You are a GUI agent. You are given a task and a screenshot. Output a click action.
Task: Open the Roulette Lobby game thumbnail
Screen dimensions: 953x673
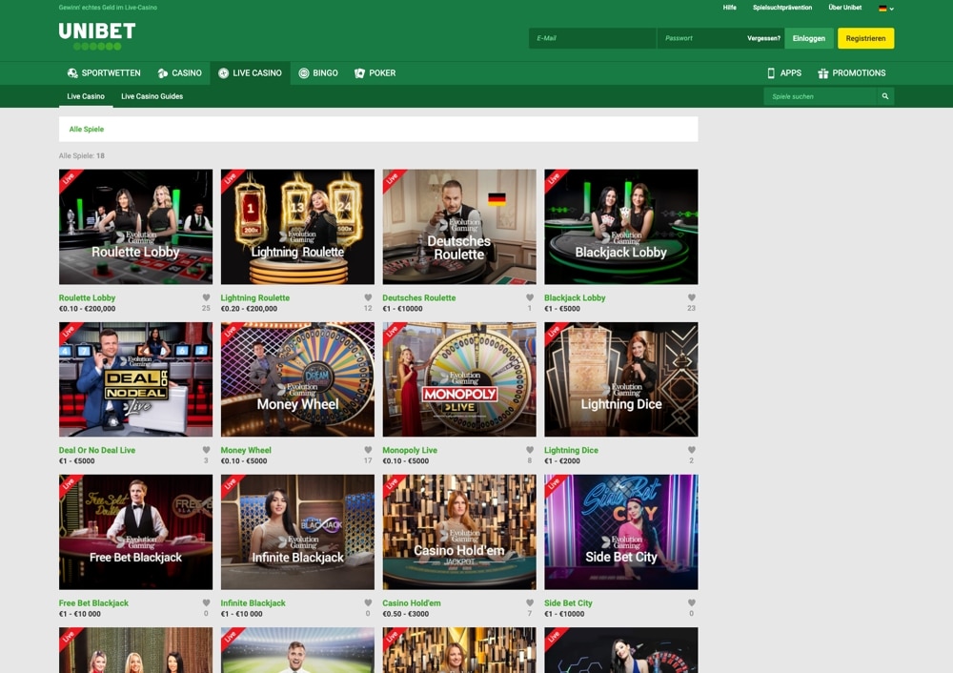pyautogui.click(x=135, y=227)
